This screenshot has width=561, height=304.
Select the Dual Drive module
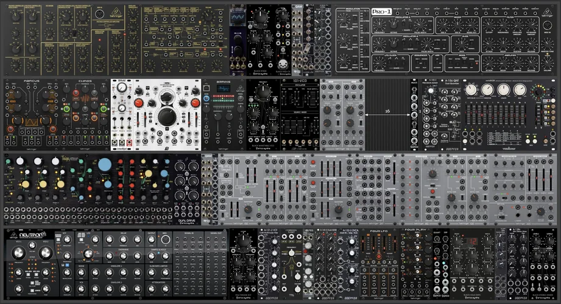coord(187,189)
